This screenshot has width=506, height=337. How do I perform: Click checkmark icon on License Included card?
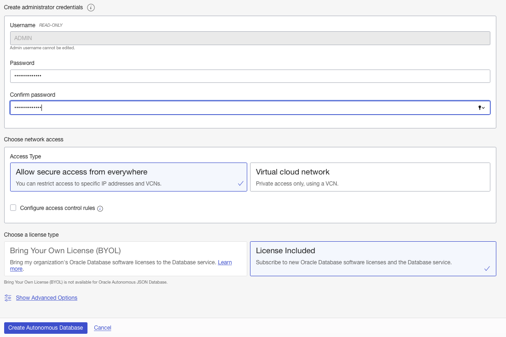(x=487, y=268)
